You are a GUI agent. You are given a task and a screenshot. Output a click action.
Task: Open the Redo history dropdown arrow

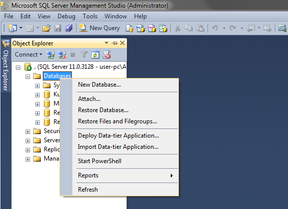coord(242,28)
